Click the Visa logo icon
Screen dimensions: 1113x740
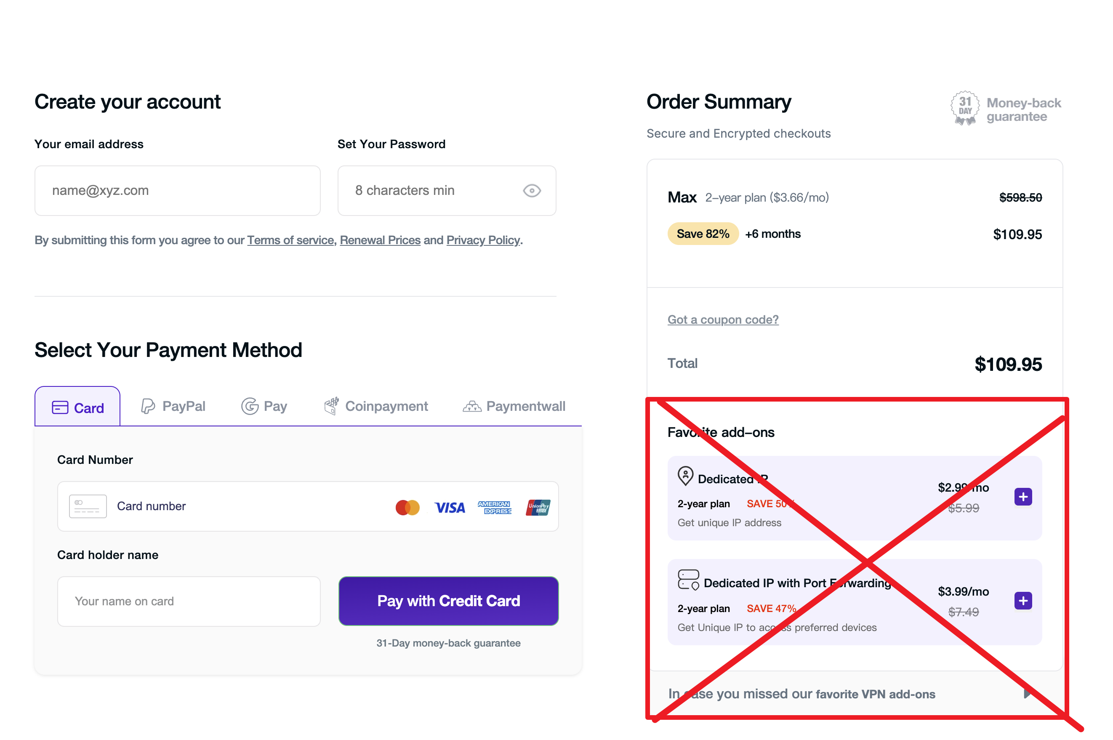(x=449, y=507)
